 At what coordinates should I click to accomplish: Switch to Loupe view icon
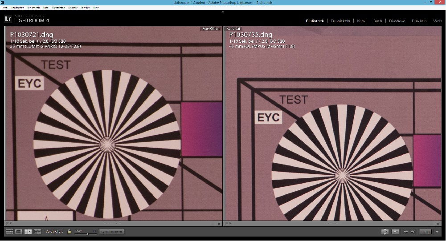click(x=19, y=232)
